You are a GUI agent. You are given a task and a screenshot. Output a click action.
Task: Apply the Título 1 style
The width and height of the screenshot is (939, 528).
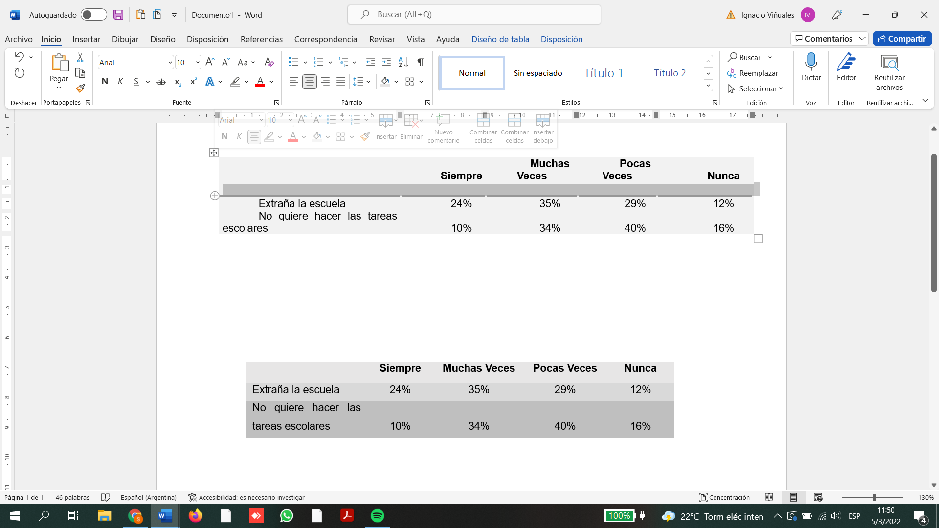coord(604,73)
